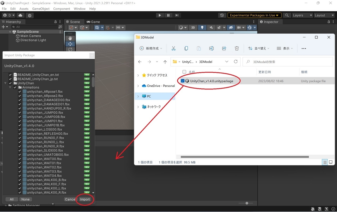
Task: Click the Step frame button
Action: [177, 15]
